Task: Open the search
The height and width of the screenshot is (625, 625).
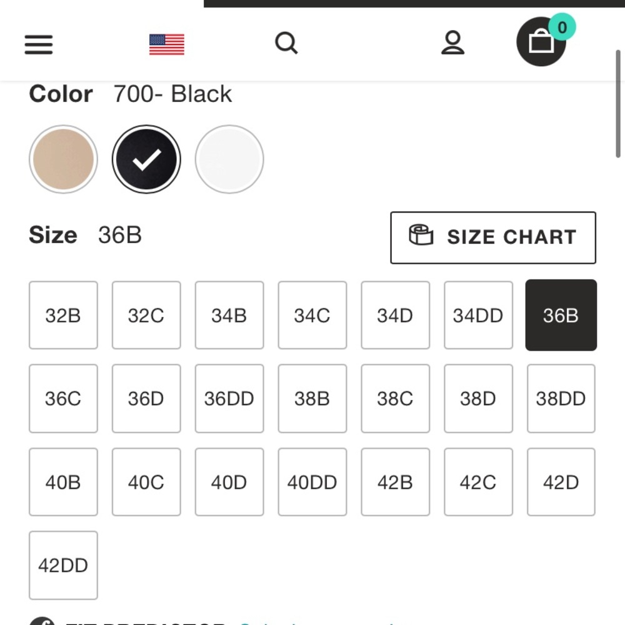Action: tap(287, 43)
